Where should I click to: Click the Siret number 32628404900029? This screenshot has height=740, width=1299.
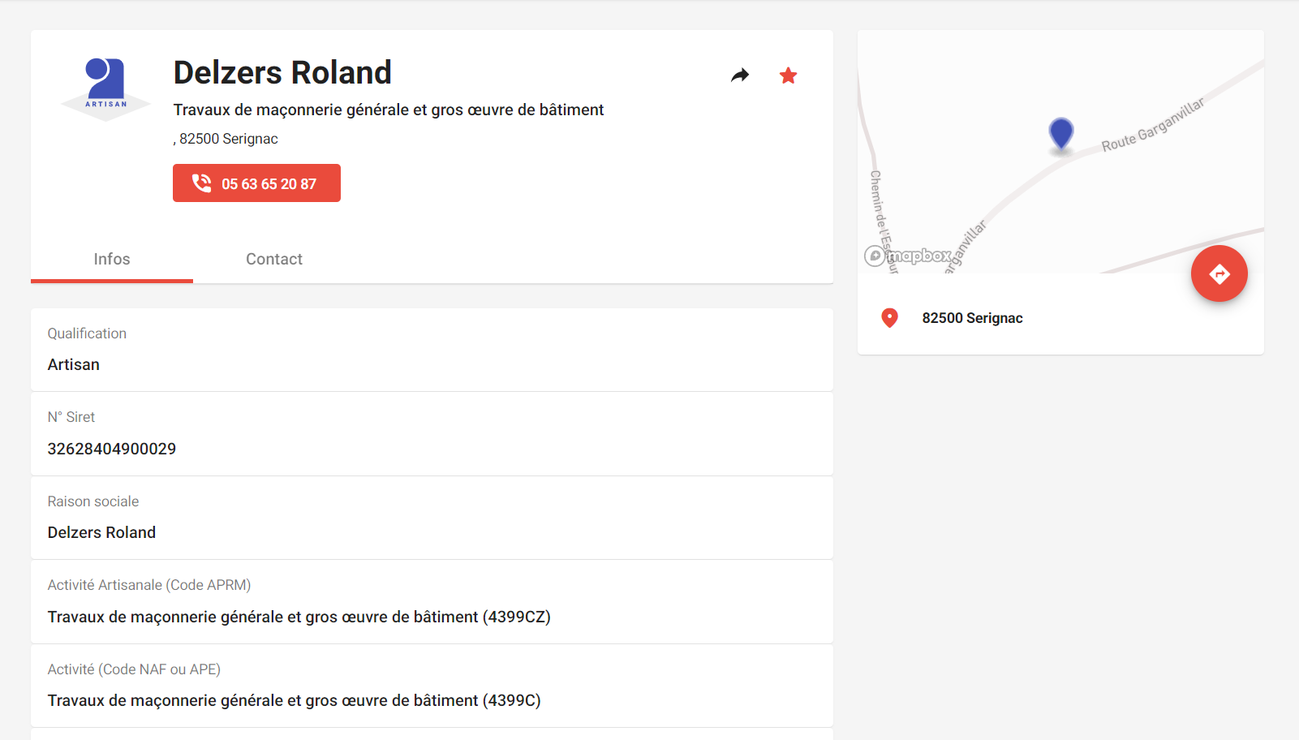pos(112,449)
